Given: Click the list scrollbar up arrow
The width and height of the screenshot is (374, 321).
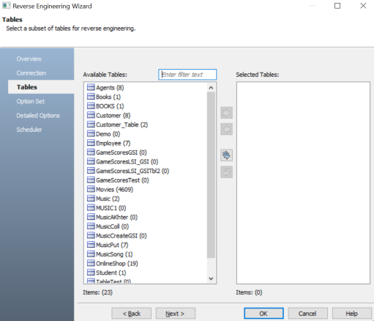Looking at the screenshot, I should point(211,88).
